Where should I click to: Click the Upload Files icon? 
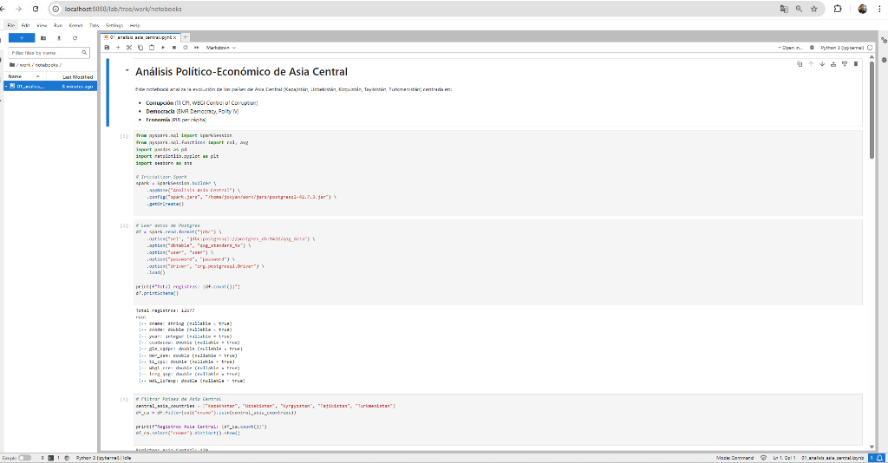[59, 38]
